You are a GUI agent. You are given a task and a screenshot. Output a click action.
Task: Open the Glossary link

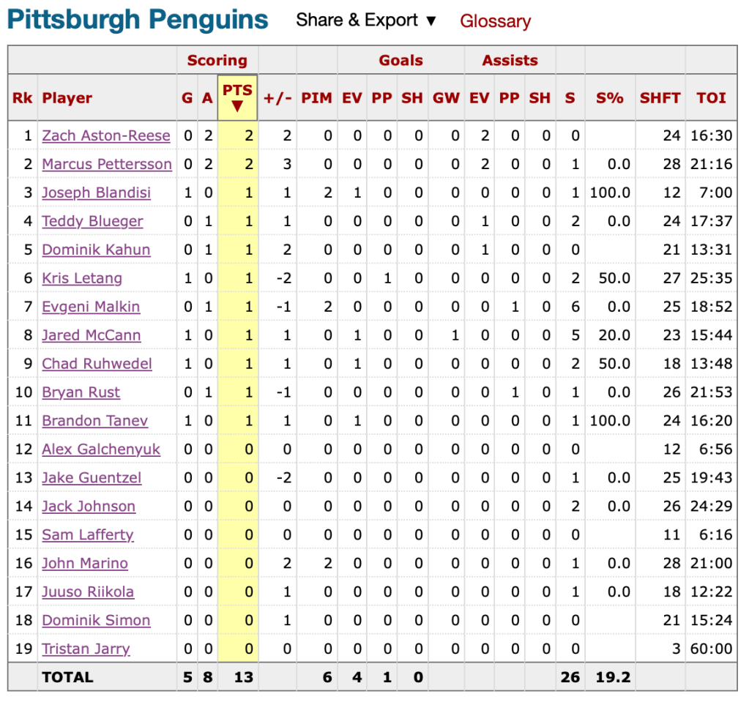(x=495, y=21)
